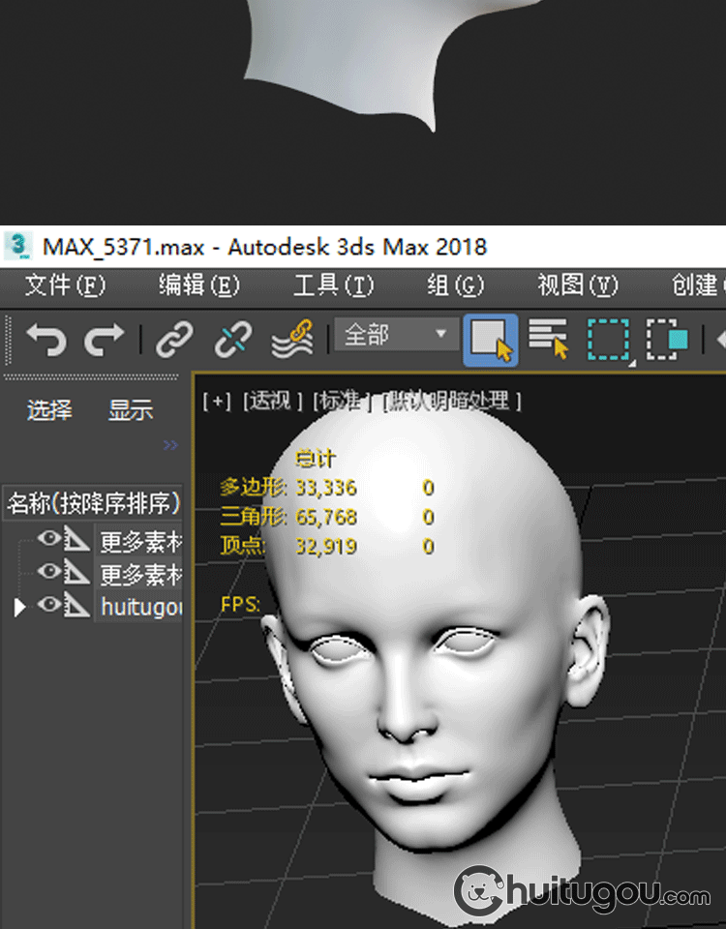Activate the Select and Link tool
The image size is (726, 929).
click(x=174, y=340)
